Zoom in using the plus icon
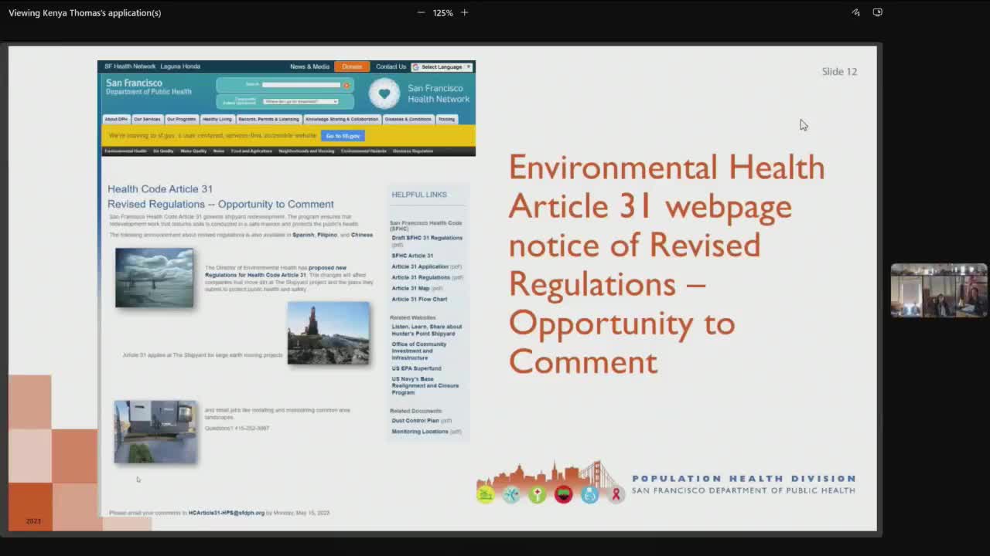This screenshot has height=556, width=990. (x=464, y=12)
